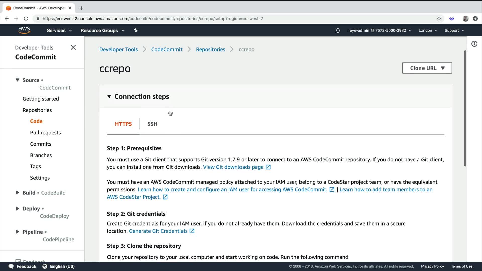The width and height of the screenshot is (482, 271).
Task: Switch to the SSH tab
Action: coord(152,124)
